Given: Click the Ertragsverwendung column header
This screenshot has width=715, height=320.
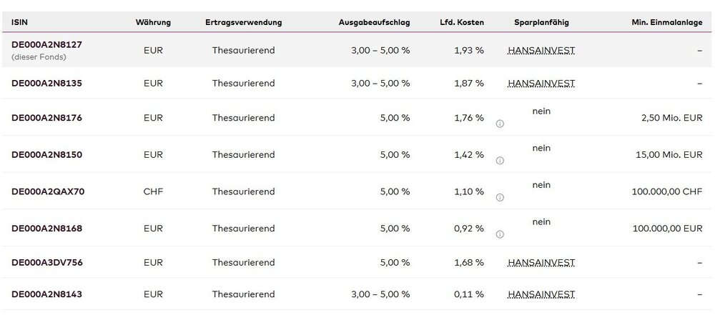Looking at the screenshot, I should [243, 22].
